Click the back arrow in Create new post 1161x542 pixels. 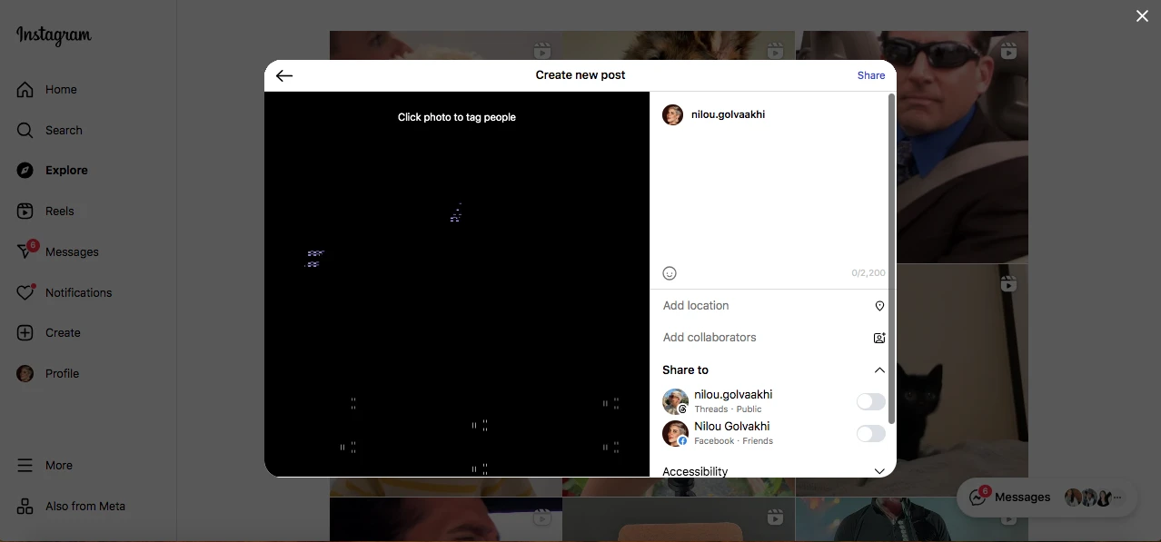[284, 76]
